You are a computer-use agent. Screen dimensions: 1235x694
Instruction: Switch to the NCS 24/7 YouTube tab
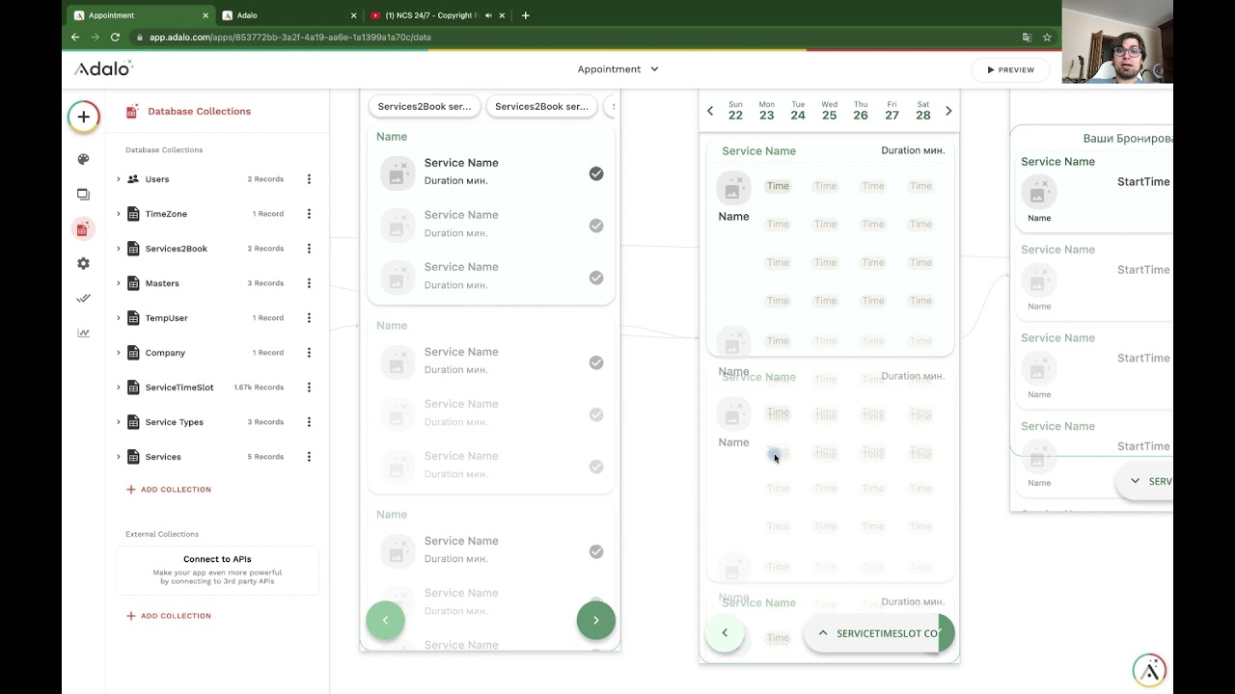[x=437, y=15]
